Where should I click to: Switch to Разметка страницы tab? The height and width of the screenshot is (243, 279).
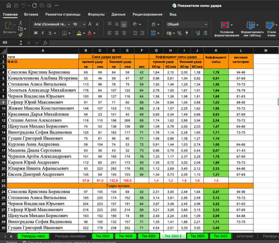click(x=63, y=14)
